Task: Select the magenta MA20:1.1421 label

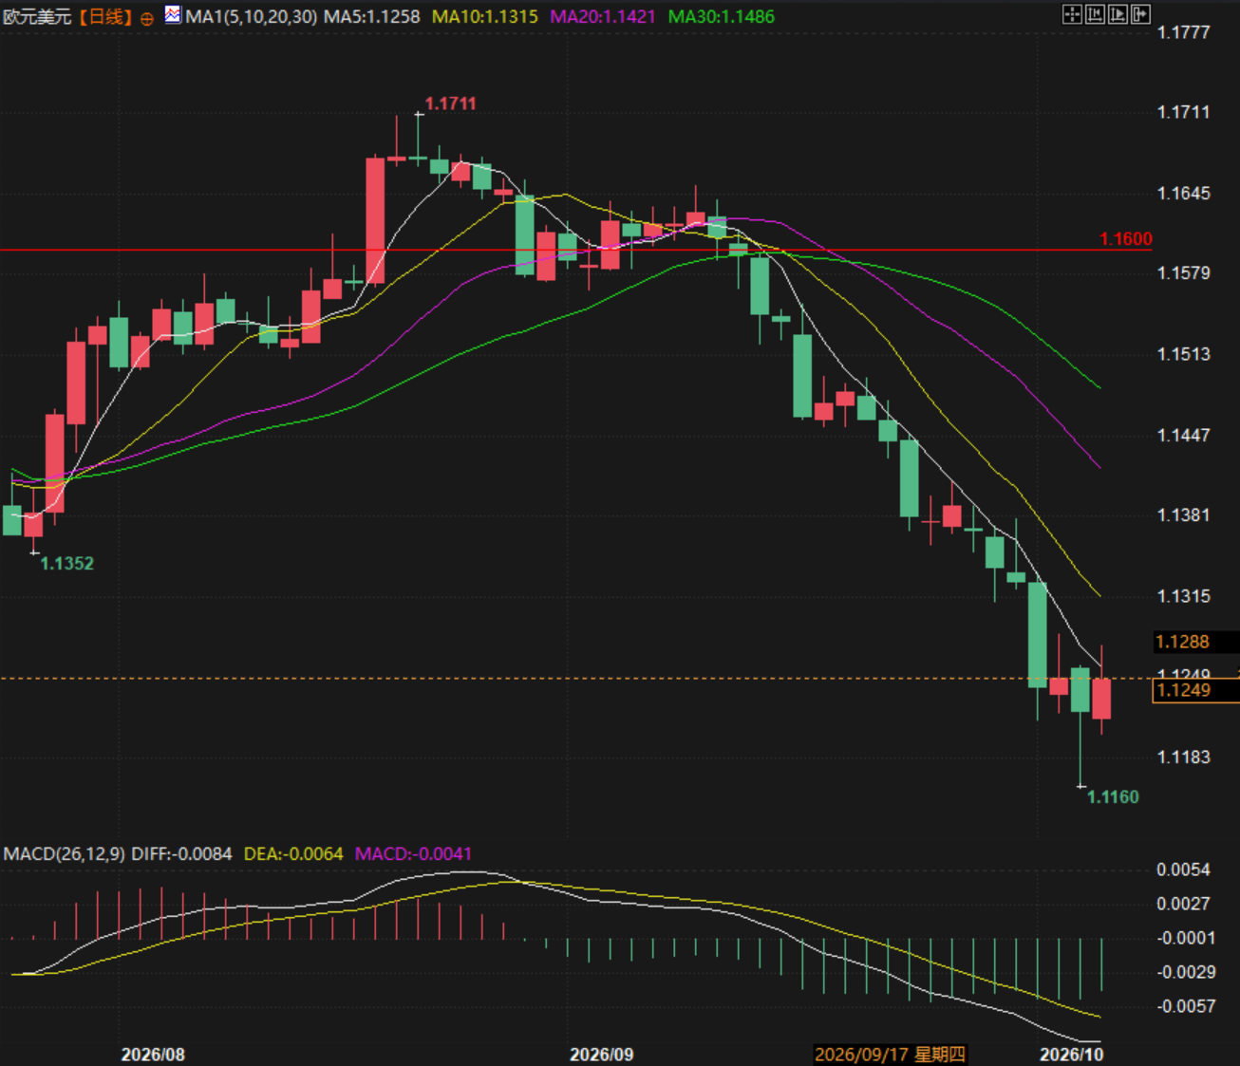Action: click(603, 17)
